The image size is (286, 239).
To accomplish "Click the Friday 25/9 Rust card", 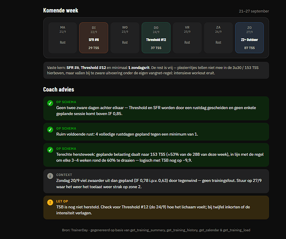I will (187, 38).
